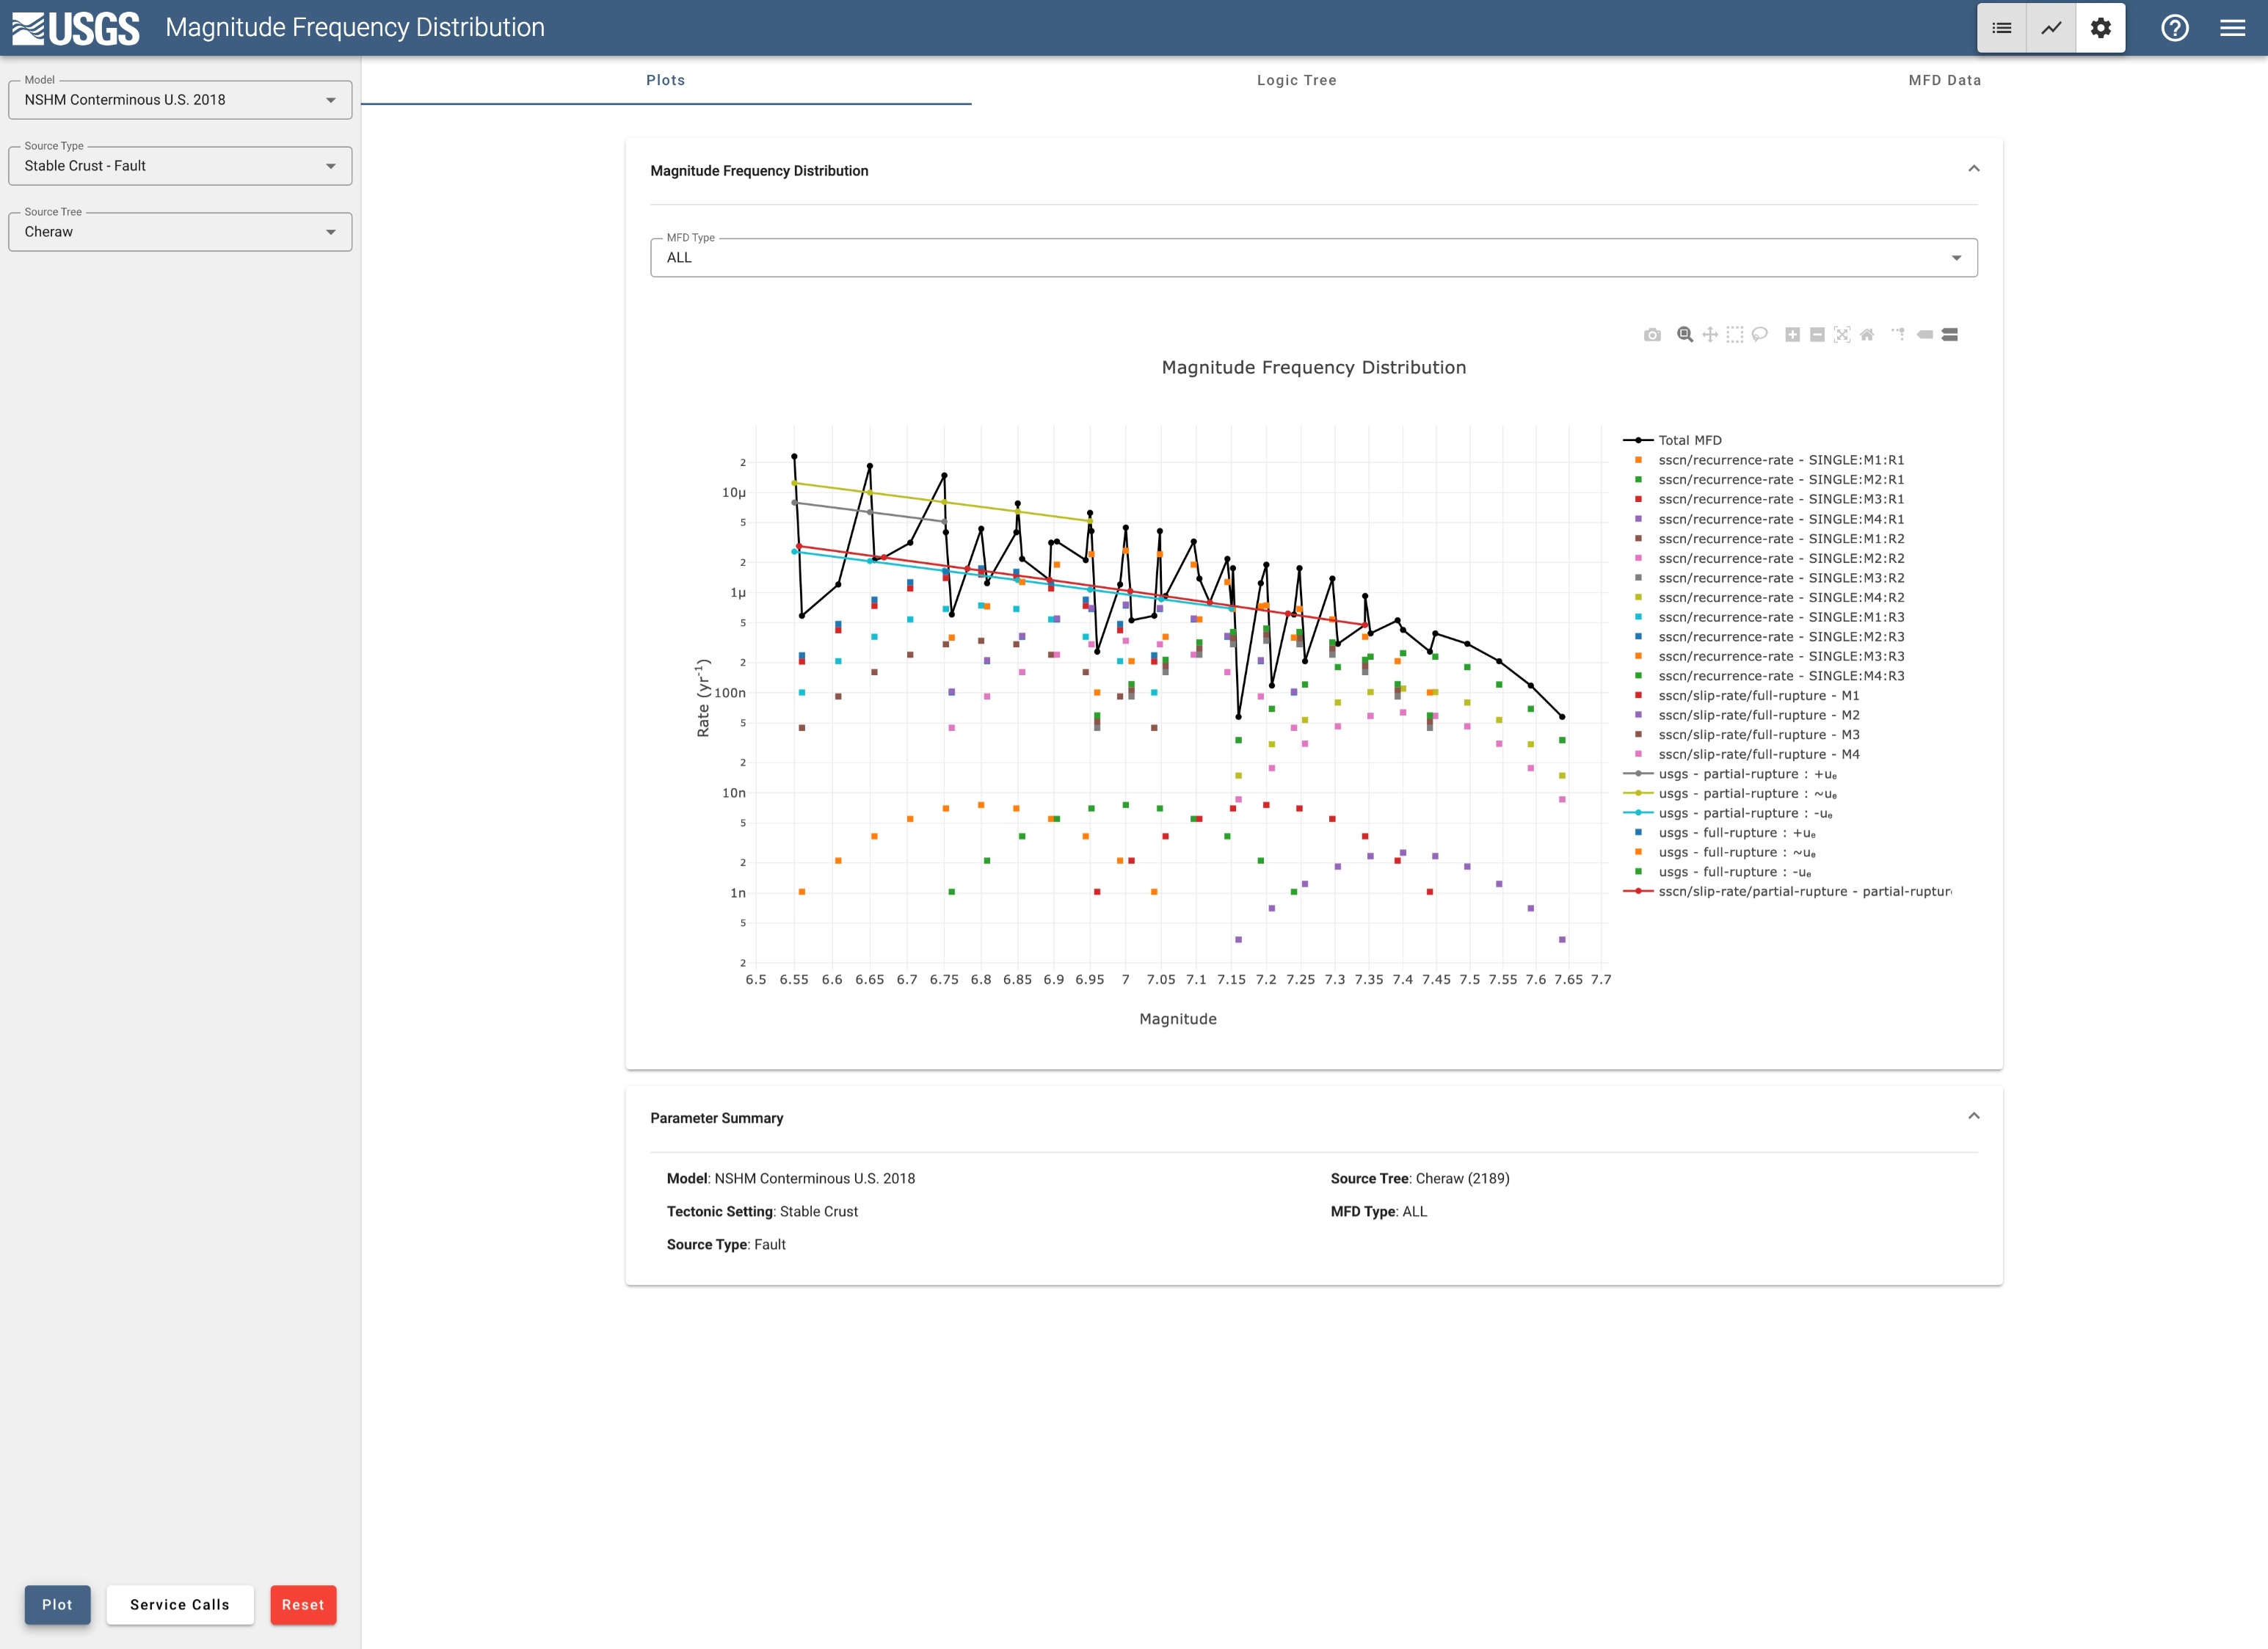This screenshot has height=1649, width=2268.
Task: Click y-axis tick label 100n
Action: [x=730, y=693]
